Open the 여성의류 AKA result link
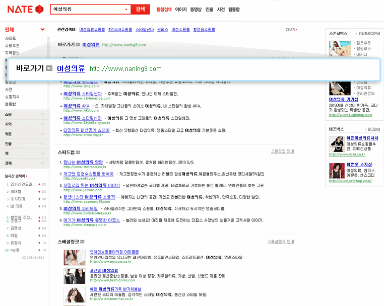 (76, 106)
